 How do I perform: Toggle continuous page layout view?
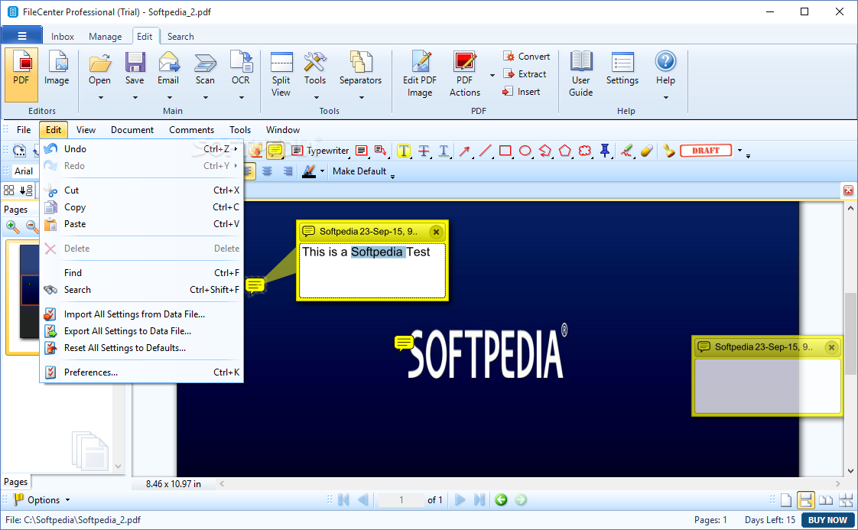click(x=805, y=500)
